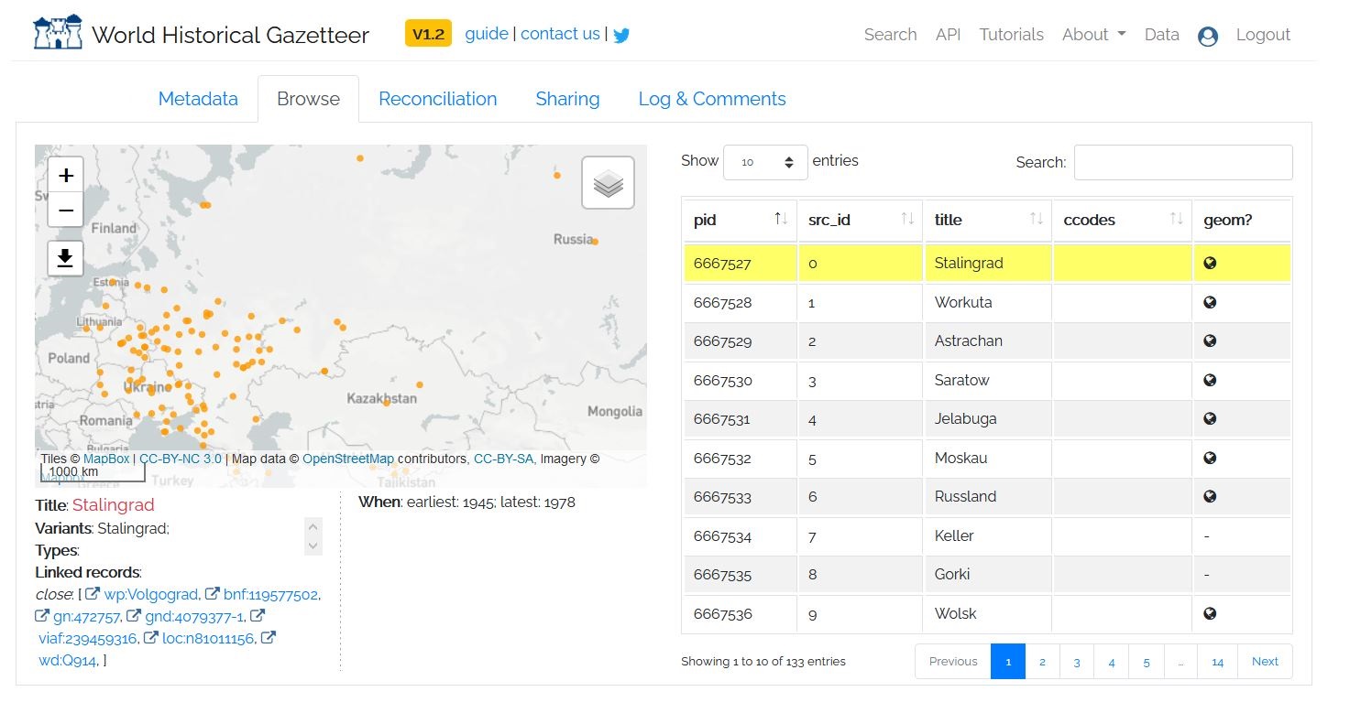This screenshot has width=1372, height=724.
Task: Click the globe icon in Stalingrad row
Action: [x=1210, y=264]
